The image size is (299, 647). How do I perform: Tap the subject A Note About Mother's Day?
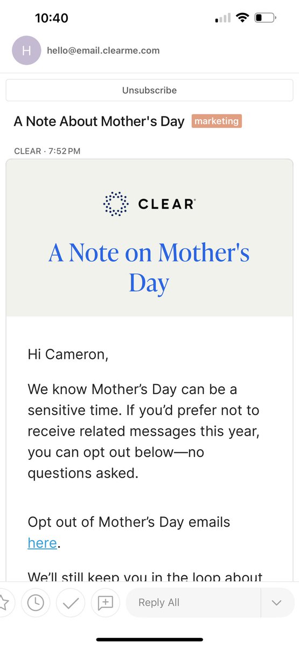click(99, 121)
